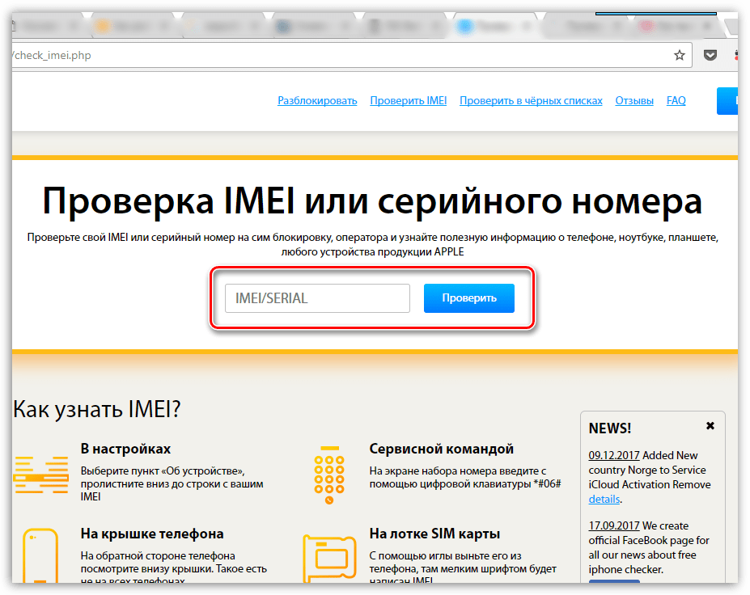
Task: Open the Pocket extension icon
Action: pyautogui.click(x=710, y=56)
